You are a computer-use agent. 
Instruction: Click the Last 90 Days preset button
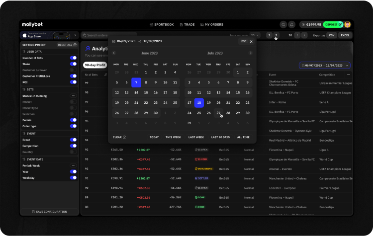(220, 137)
